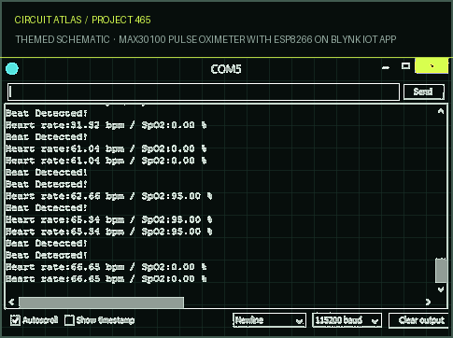This screenshot has height=338, width=453.
Task: Click the CIRCUIT ATLAS / PROJECT 465 header
Action: (x=82, y=20)
